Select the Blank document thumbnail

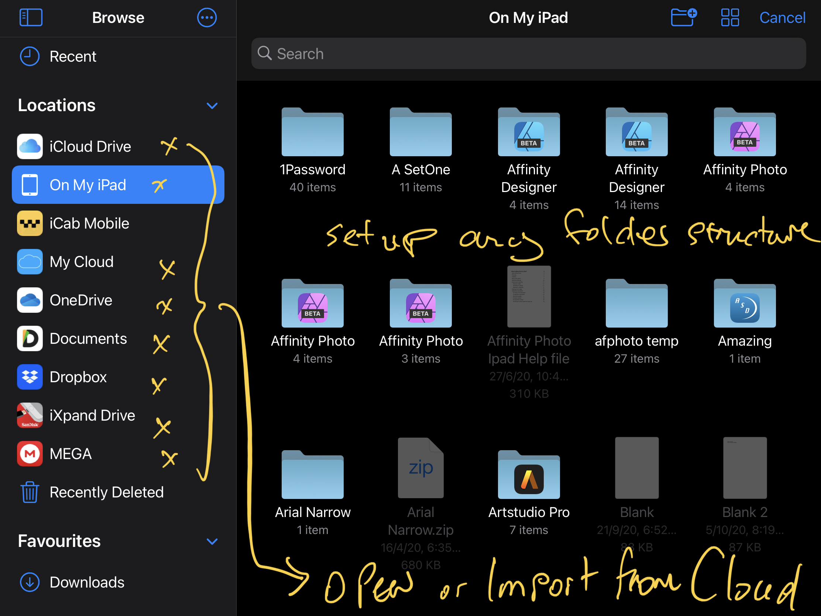(x=637, y=468)
